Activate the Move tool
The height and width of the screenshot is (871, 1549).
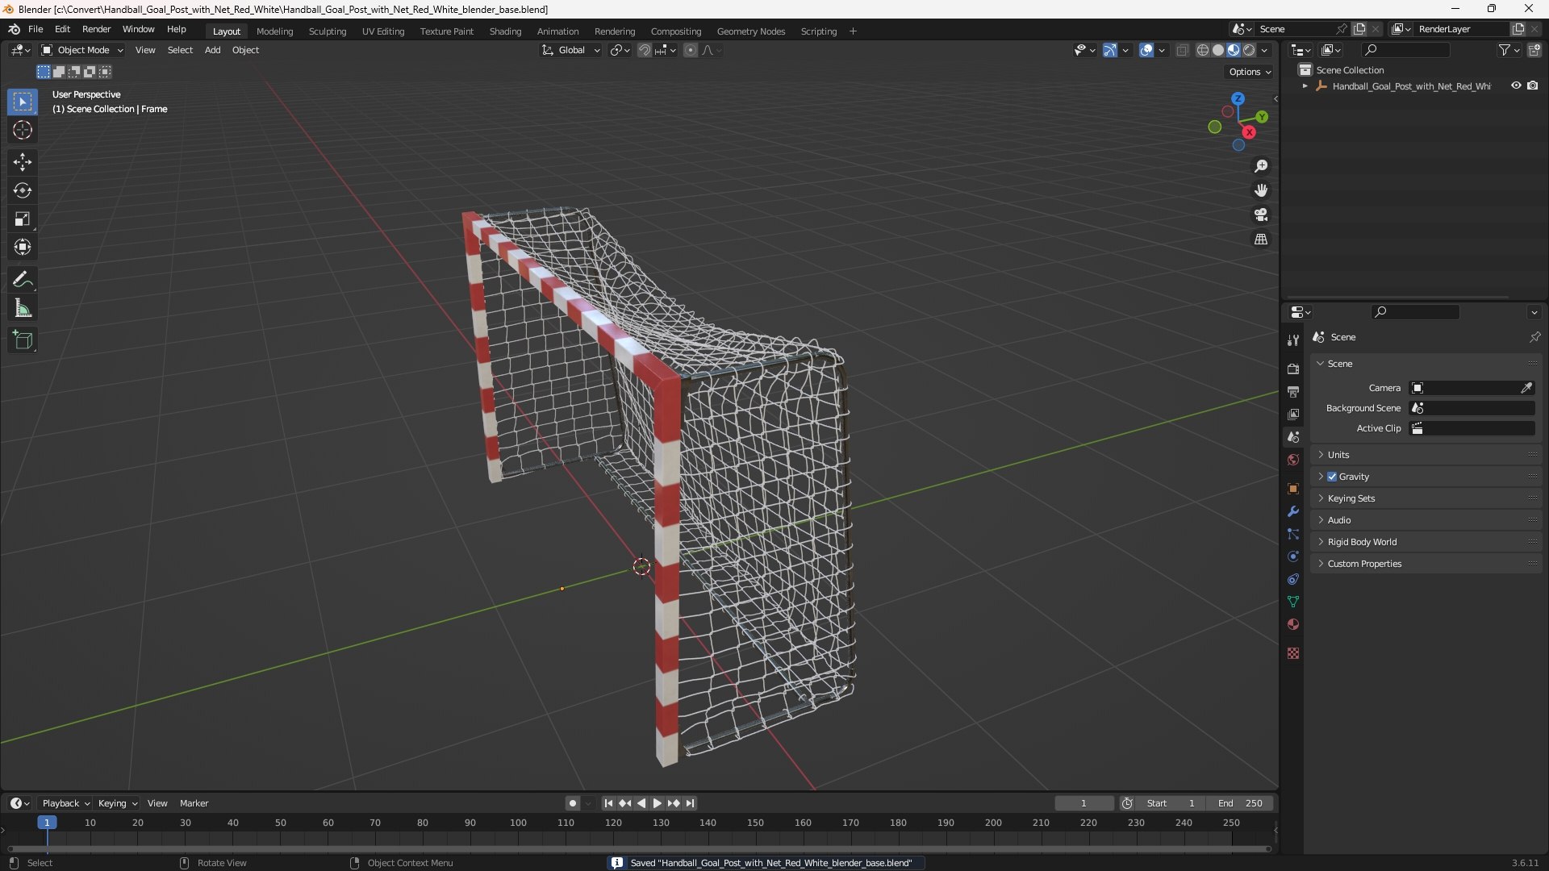point(23,162)
